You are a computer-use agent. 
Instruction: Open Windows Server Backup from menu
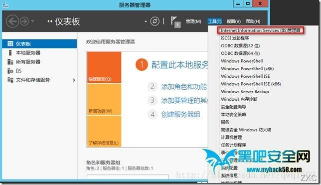click(x=245, y=92)
